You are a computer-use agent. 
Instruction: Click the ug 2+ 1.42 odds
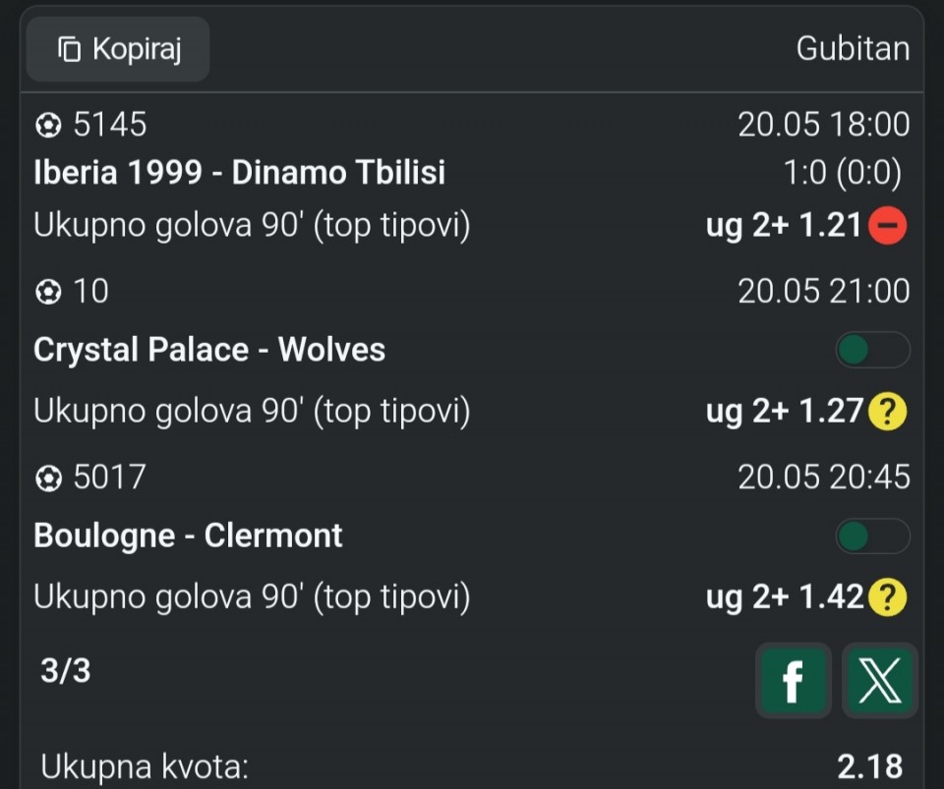tap(785, 597)
